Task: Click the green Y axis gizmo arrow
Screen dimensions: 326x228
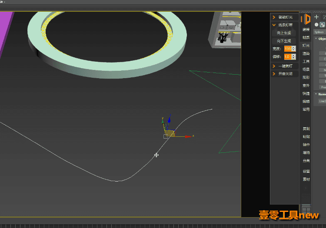Action: [163, 122]
